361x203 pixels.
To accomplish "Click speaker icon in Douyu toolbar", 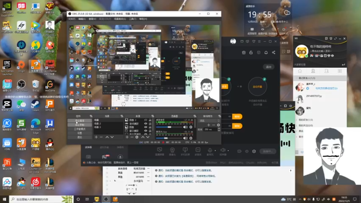I will pos(222,151).
